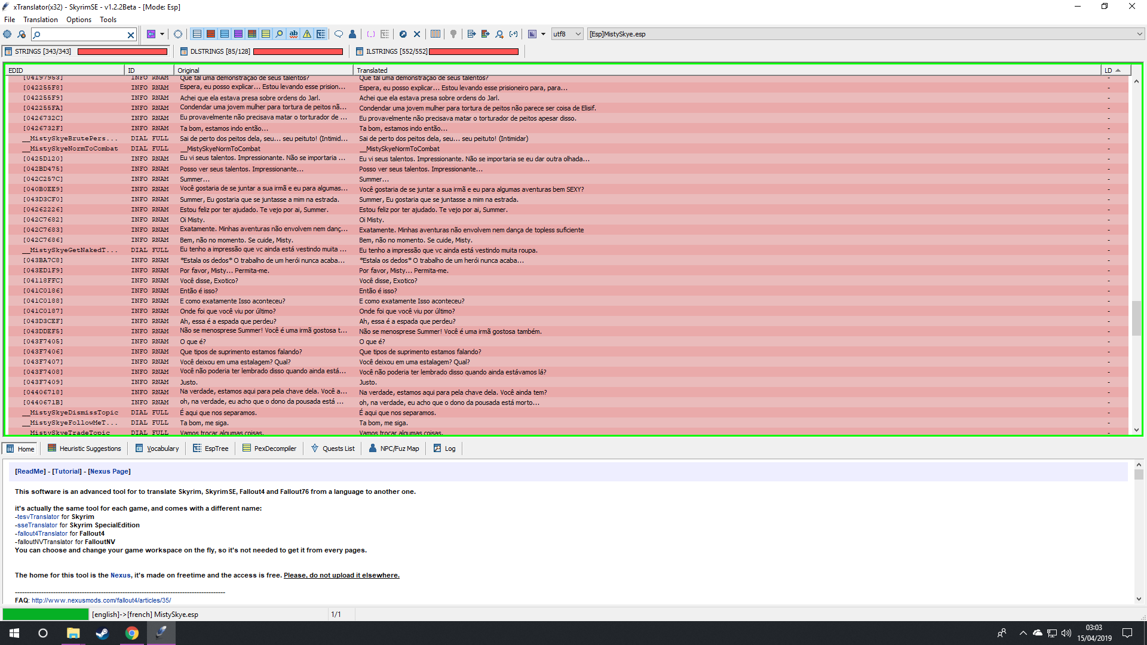Open dropdown arrow beside purple arrow icon
Viewport: 1147px width, 645px height.
(x=162, y=34)
